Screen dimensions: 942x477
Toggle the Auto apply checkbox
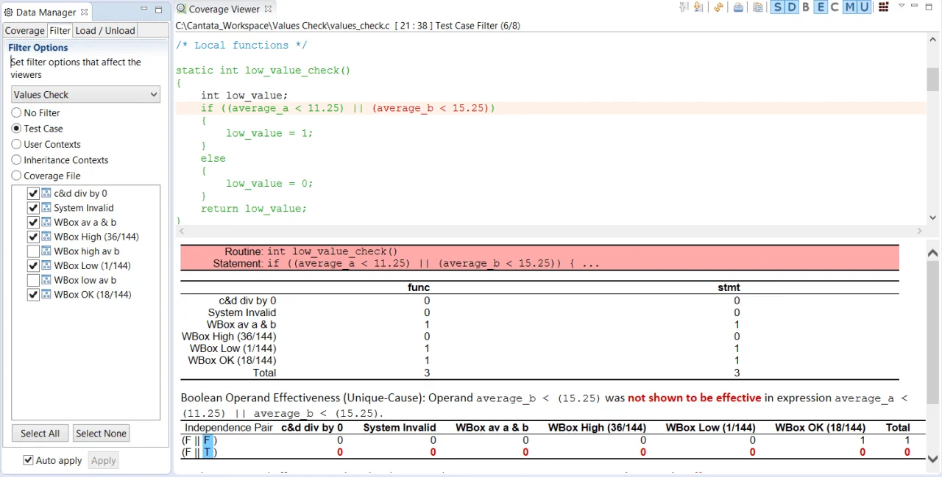[28, 460]
